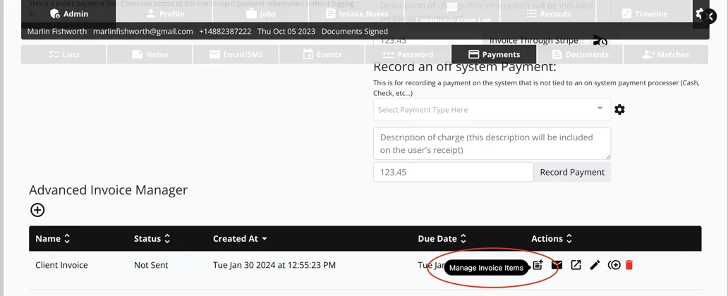
Task: Click the circled-plus icon in Client Invoice actions
Action: [614, 265]
